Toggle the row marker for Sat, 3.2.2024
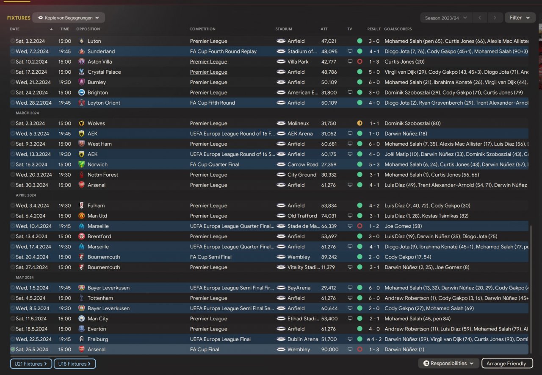This screenshot has height=375, width=542. (13, 41)
